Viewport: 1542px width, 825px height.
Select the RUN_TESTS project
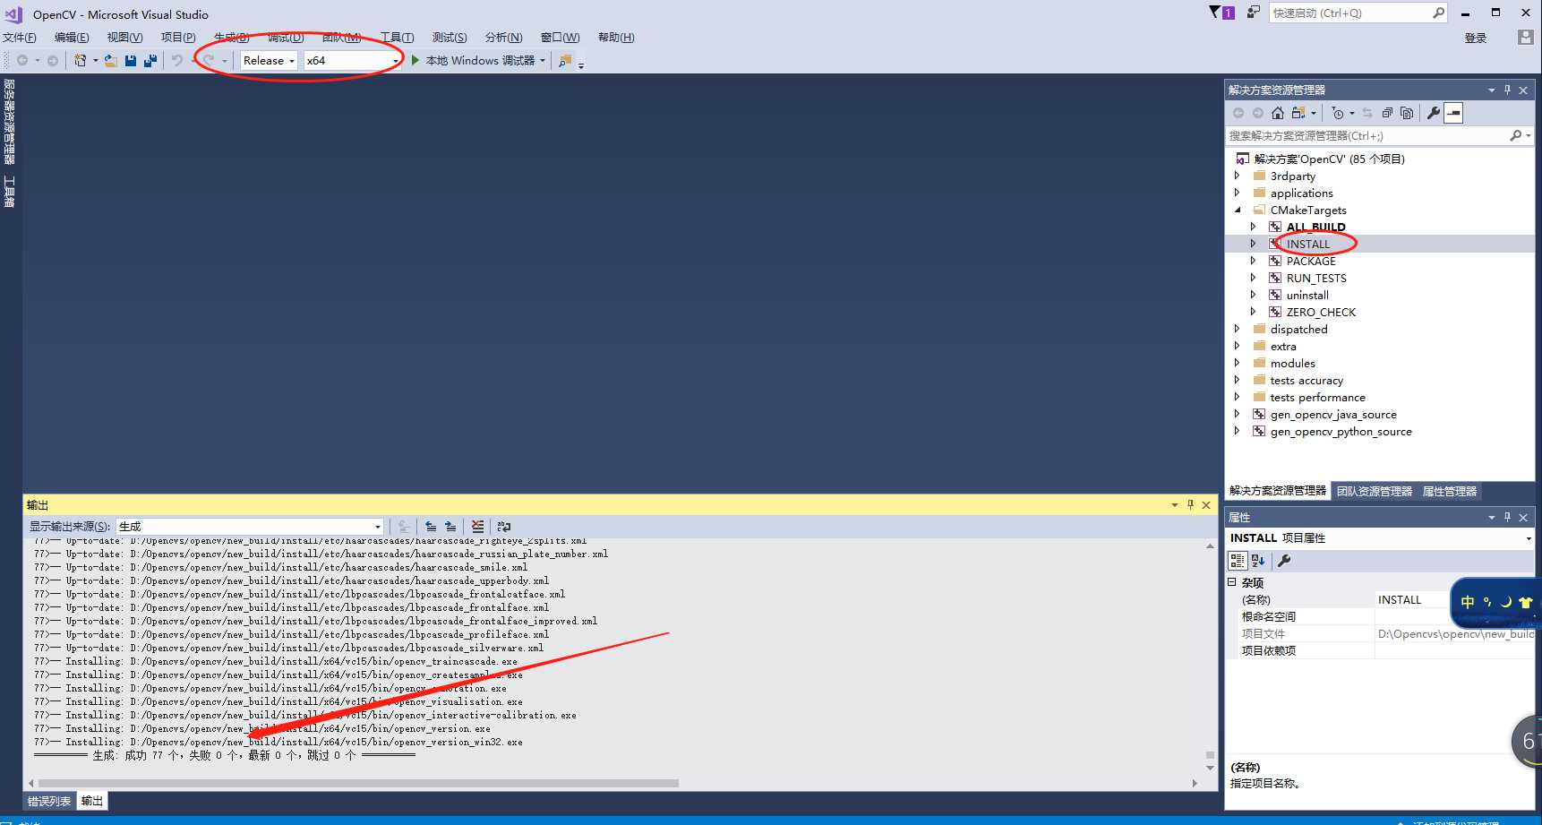[1316, 278]
